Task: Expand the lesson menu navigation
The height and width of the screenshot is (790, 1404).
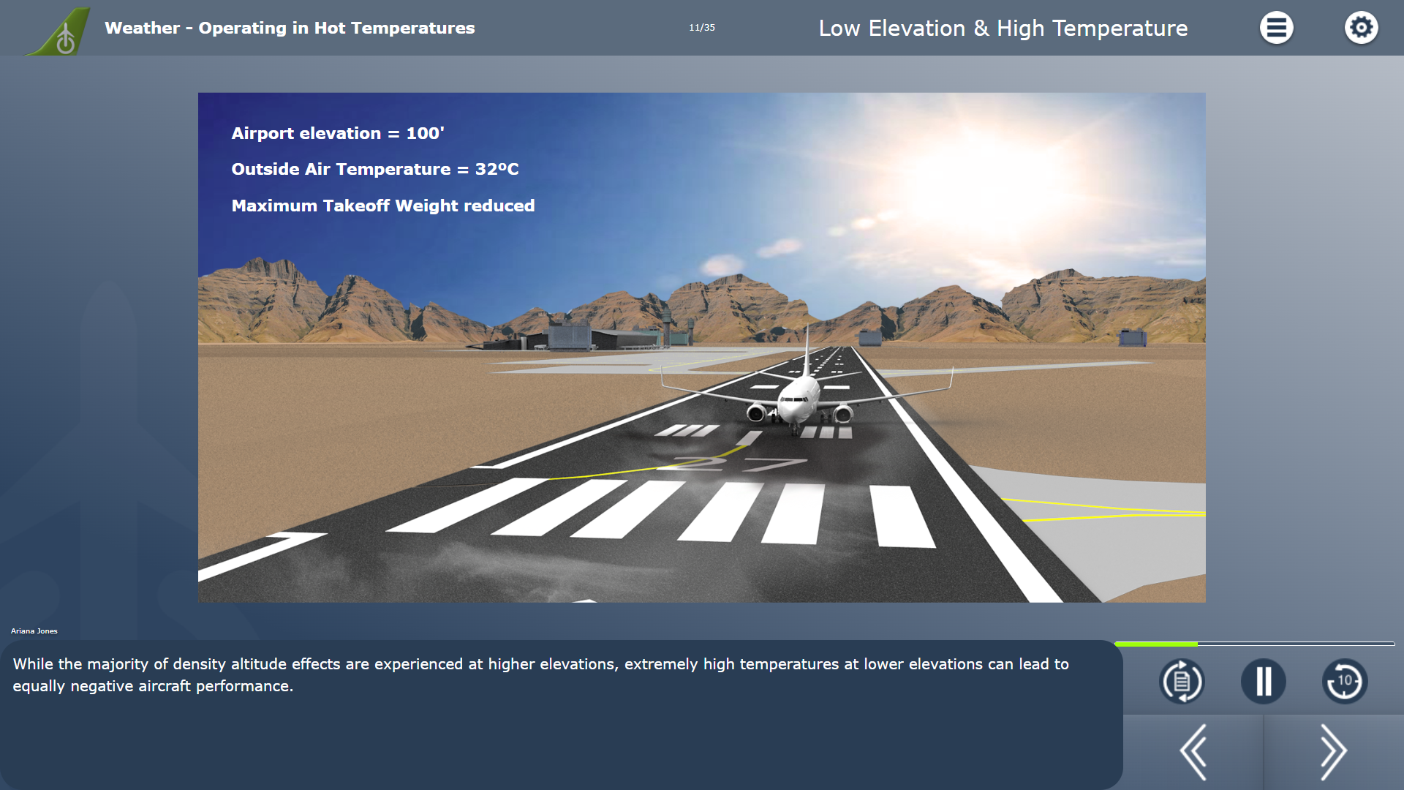Action: (x=1276, y=27)
